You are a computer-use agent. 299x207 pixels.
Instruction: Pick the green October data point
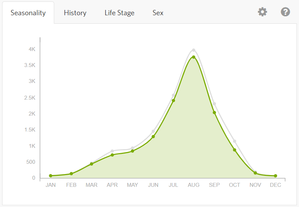coord(235,150)
